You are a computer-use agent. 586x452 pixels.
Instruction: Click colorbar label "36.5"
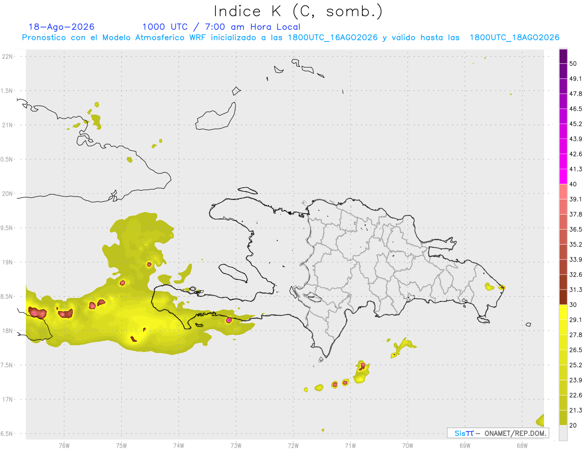click(x=576, y=229)
